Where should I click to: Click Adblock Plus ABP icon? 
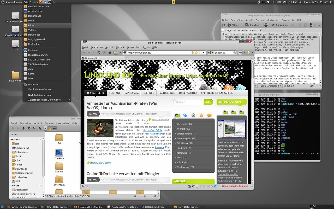240,53
